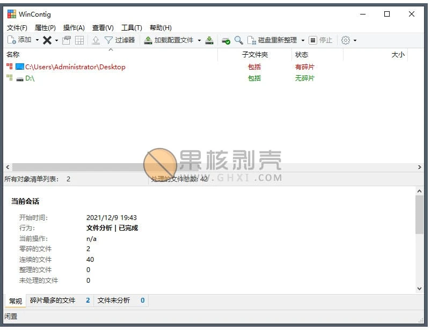Viewport: 431px width, 330px height.
Task: Open the 帮助(H) menu
Action: 160,28
